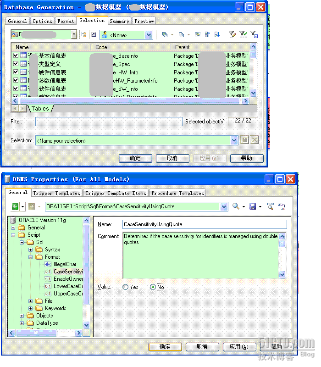Click the Name field CaseSensitivityUsingQuote
Viewport: 321px width, 367px height.
205,224
